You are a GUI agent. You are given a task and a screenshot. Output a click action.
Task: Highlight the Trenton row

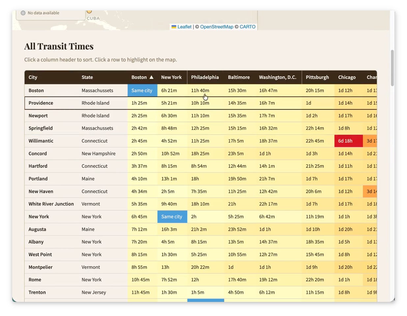201,292
